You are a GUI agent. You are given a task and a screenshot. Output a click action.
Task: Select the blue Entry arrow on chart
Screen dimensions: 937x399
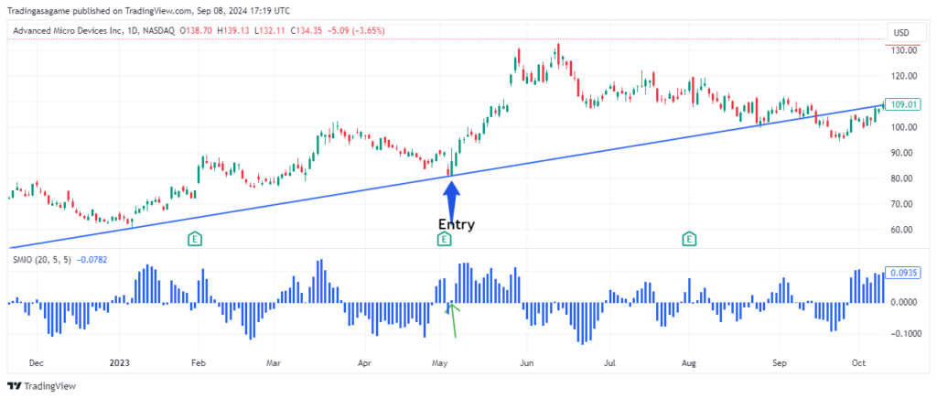pyautogui.click(x=451, y=199)
